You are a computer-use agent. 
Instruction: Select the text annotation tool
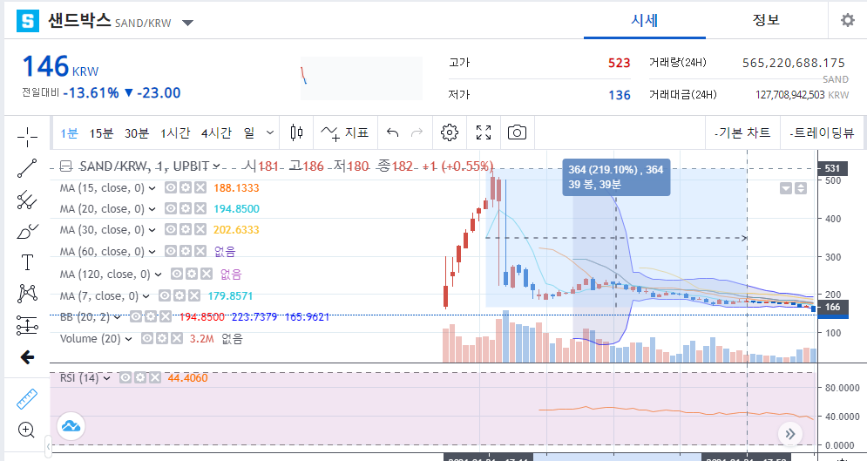(27, 262)
